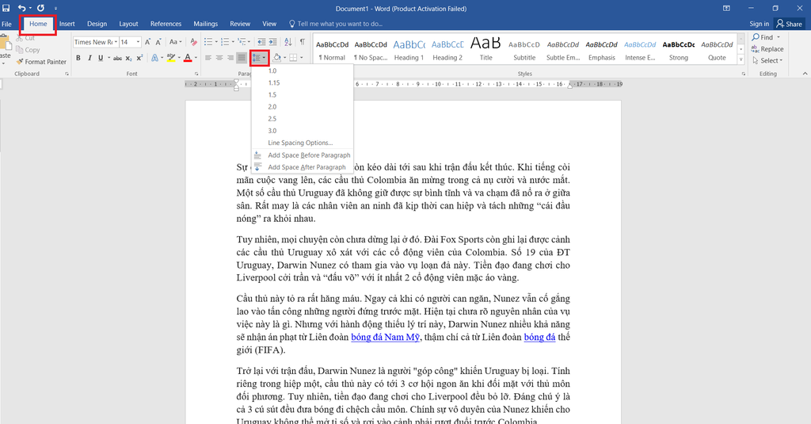Expand the underline style arrow
This screenshot has height=424, width=811.
[109, 58]
